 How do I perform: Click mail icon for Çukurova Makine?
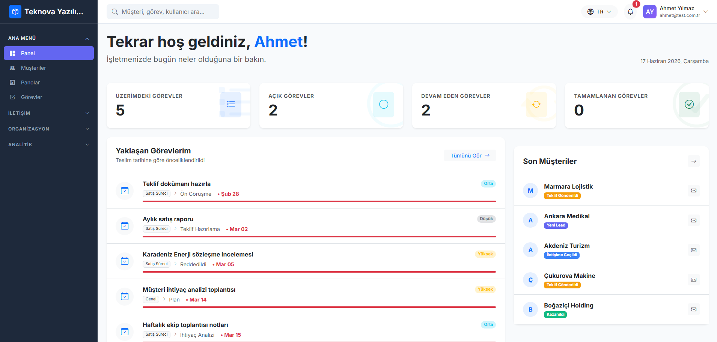[694, 280]
